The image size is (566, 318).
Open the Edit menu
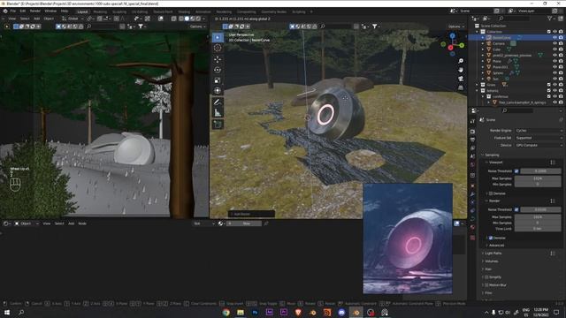tap(23, 11)
